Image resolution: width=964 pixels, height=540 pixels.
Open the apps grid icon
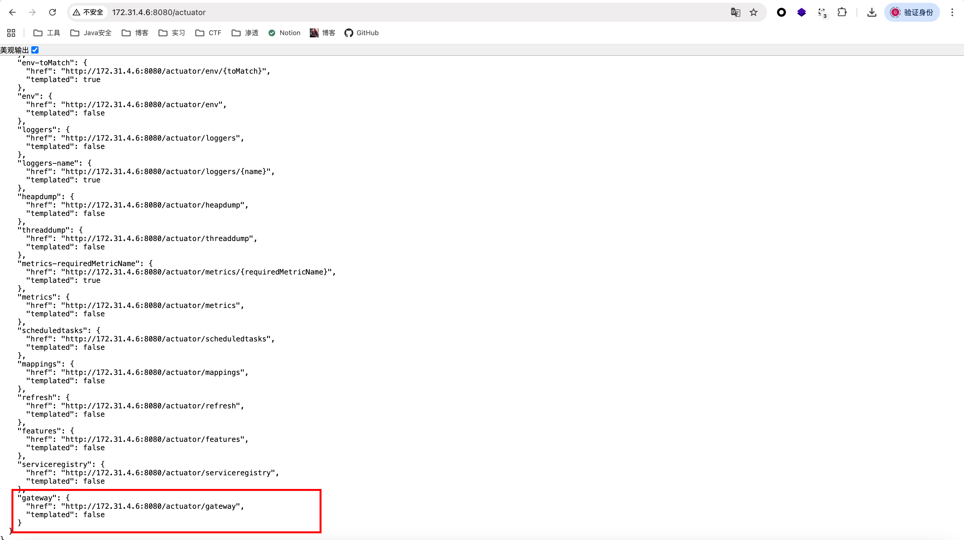click(x=11, y=33)
